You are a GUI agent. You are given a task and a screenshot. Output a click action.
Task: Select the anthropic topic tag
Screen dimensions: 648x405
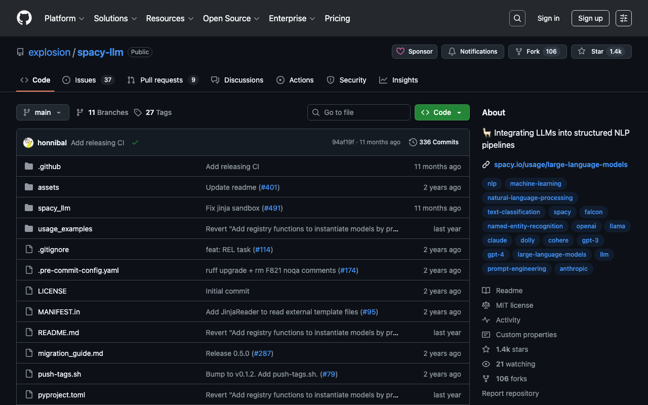[574, 269]
